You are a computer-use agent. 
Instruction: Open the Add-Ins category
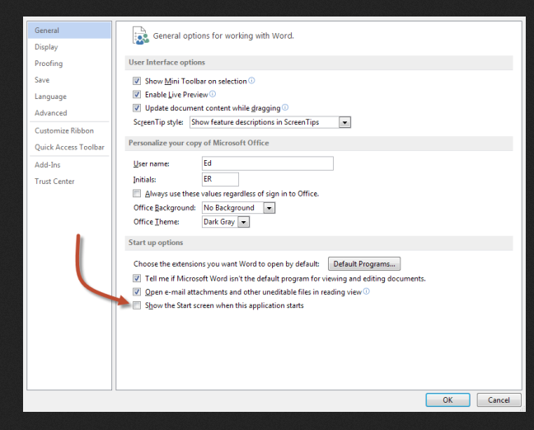(x=69, y=165)
